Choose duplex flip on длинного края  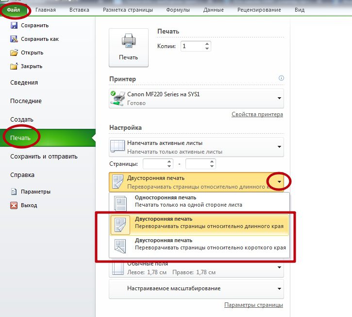coord(200,224)
